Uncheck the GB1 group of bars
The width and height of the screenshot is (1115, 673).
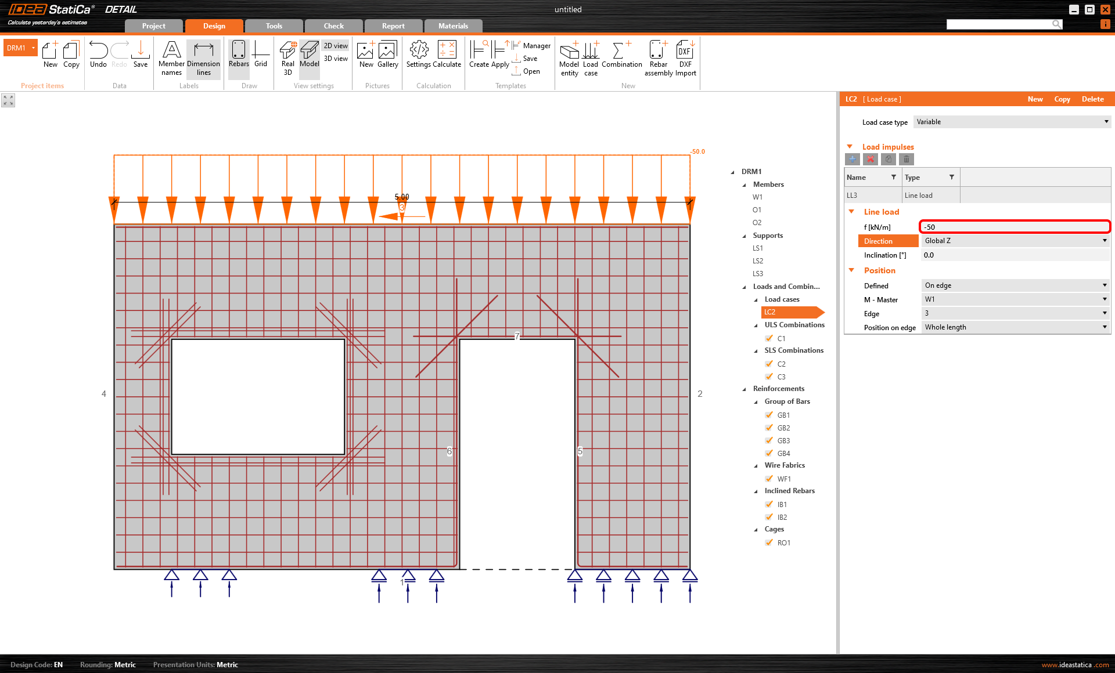769,415
